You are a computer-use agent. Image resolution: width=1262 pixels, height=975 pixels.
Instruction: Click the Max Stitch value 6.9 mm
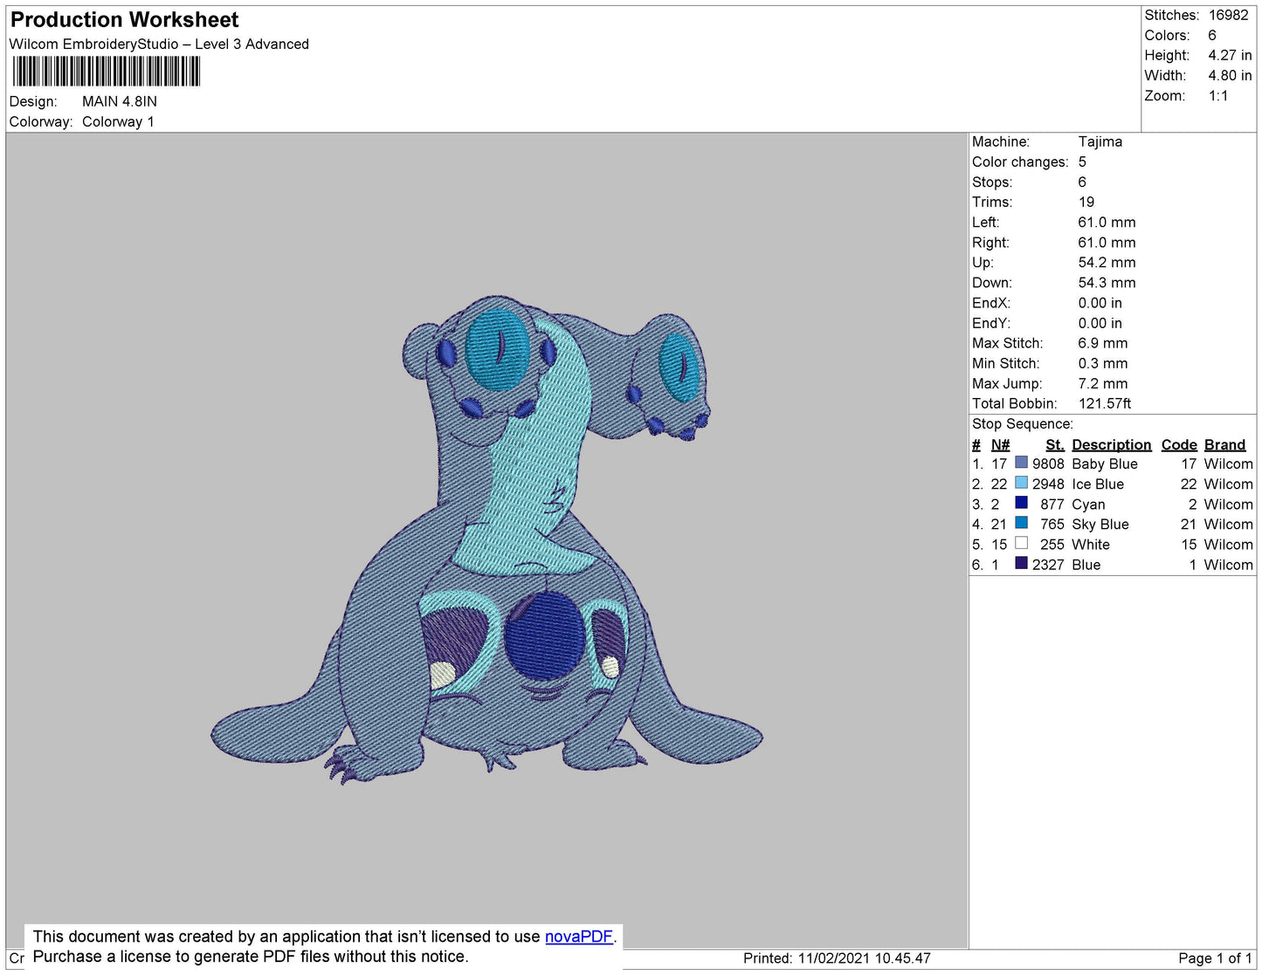click(1103, 343)
